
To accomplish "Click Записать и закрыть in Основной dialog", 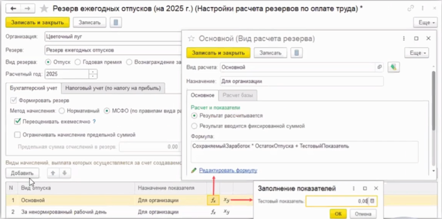I will [x=218, y=53].
